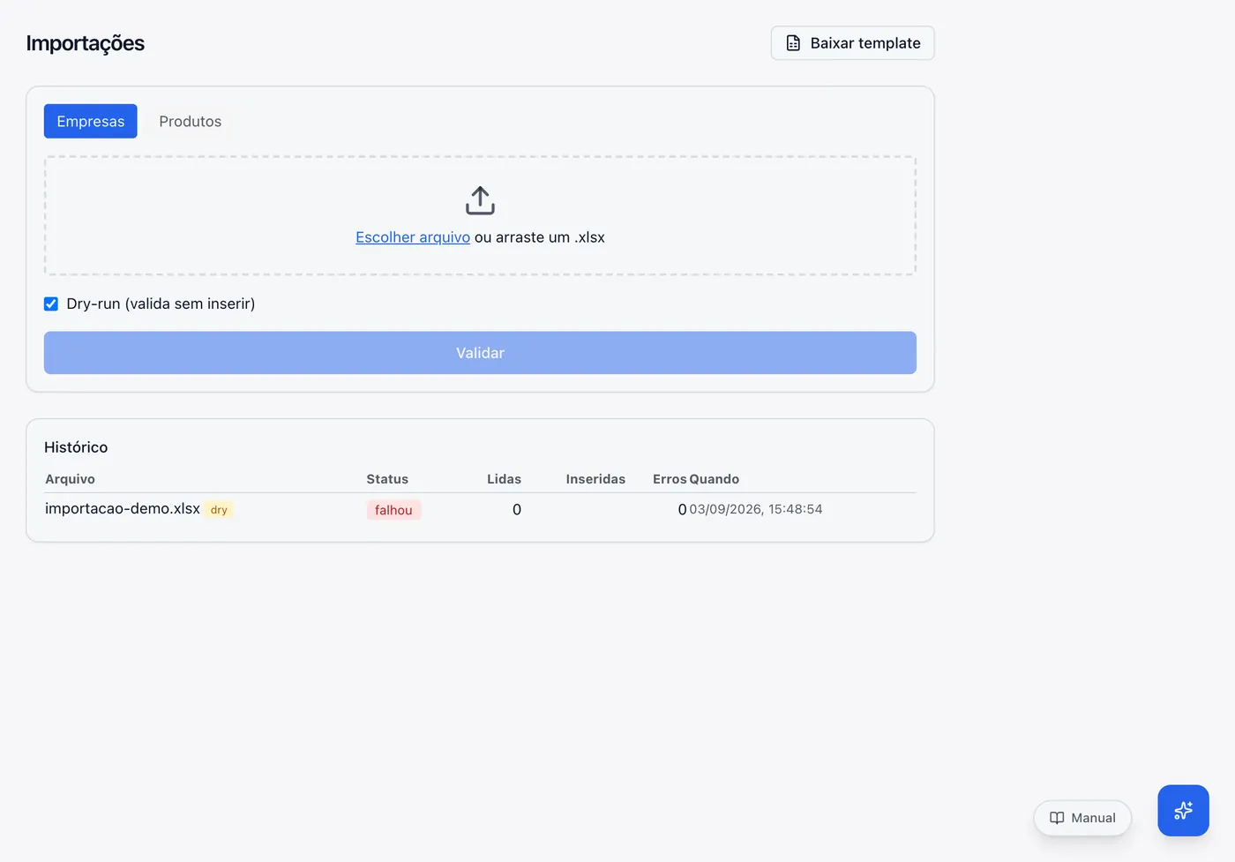Open the Manual button
This screenshot has height=862, width=1235.
tap(1082, 818)
